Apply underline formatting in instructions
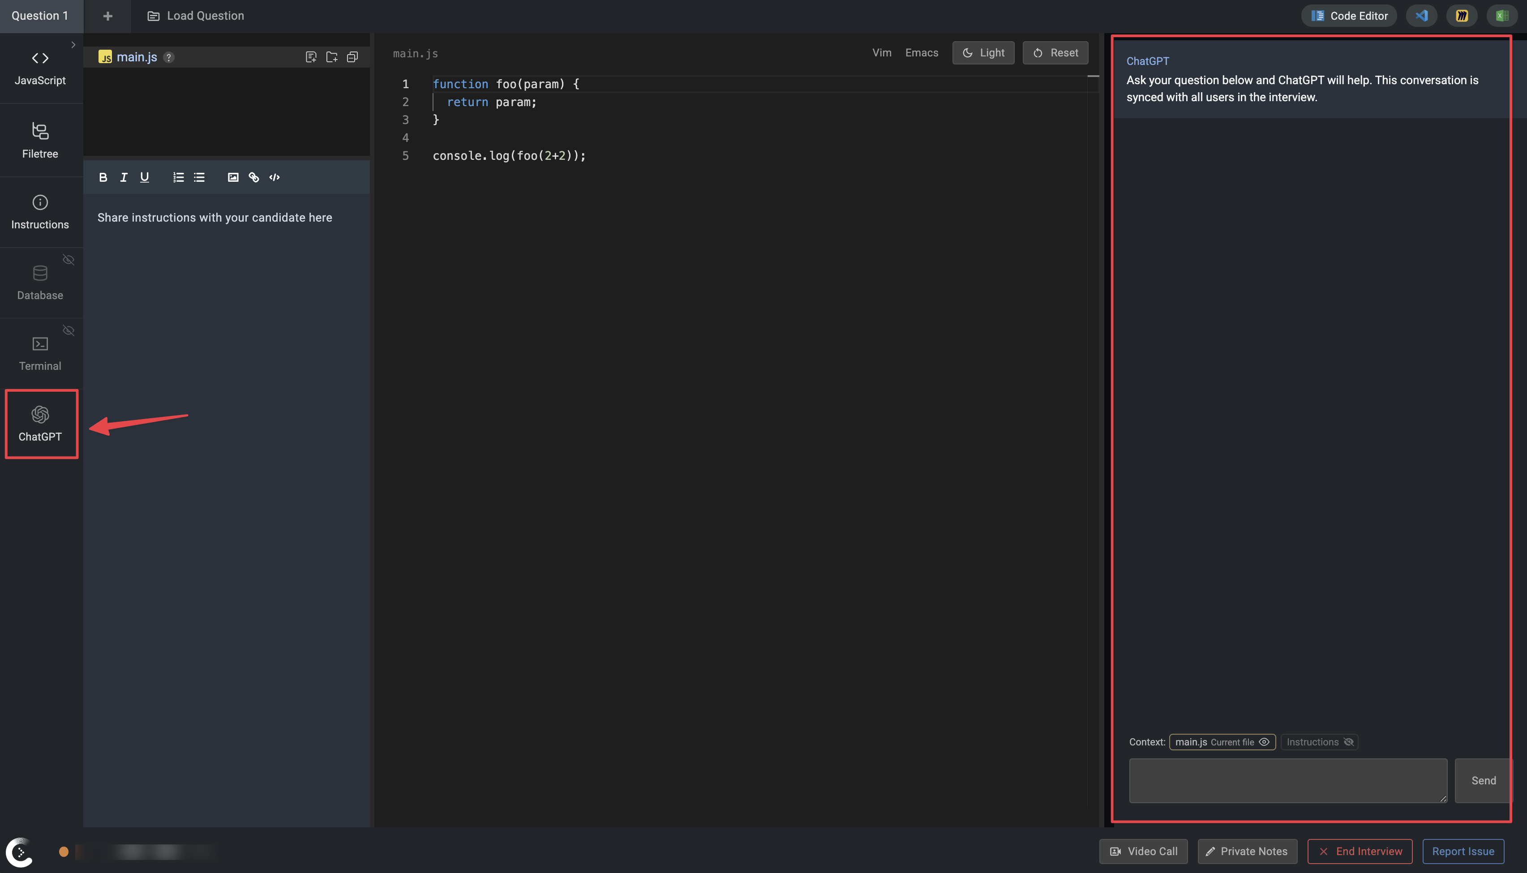 click(145, 177)
